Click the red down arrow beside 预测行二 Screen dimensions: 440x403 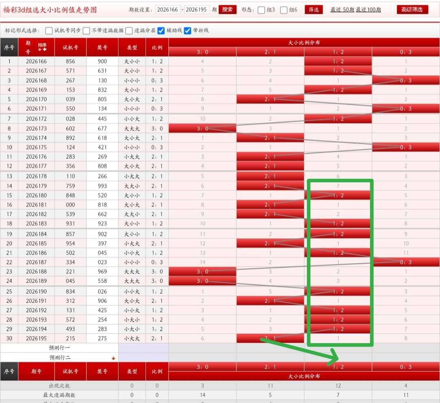coord(113,358)
